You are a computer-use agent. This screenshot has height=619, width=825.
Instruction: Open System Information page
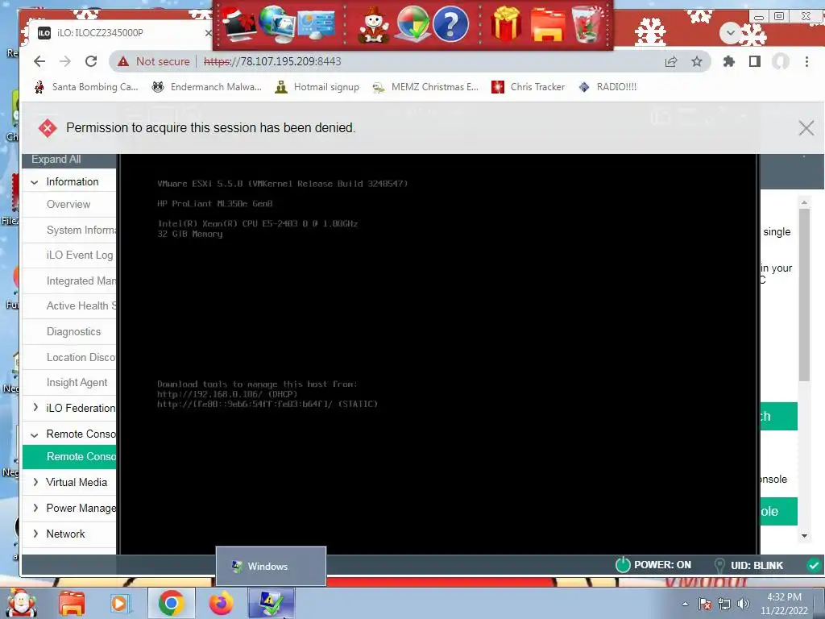[81, 230]
